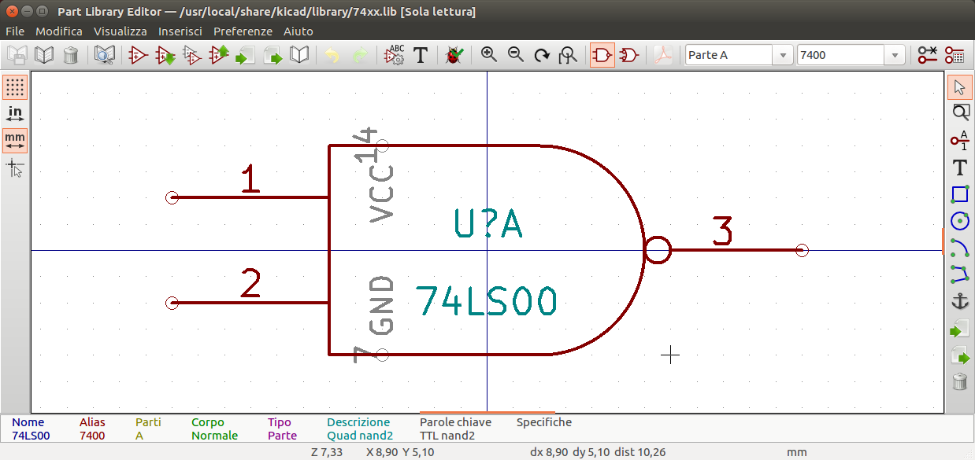Open the library browser magnifier icon
975x460 pixels.
[105, 55]
